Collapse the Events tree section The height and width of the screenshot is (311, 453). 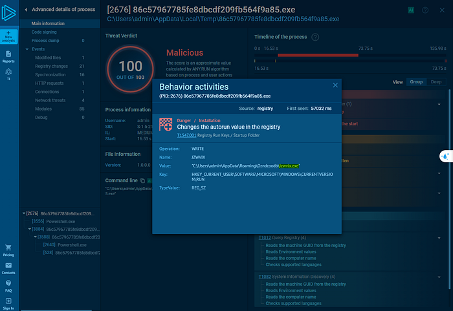tap(27, 49)
